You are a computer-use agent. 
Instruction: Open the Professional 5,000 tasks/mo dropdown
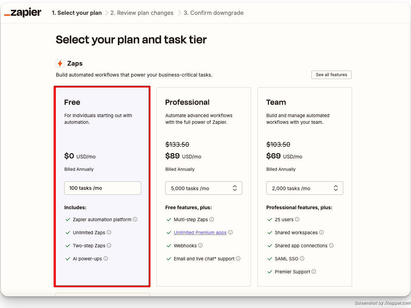(x=204, y=188)
